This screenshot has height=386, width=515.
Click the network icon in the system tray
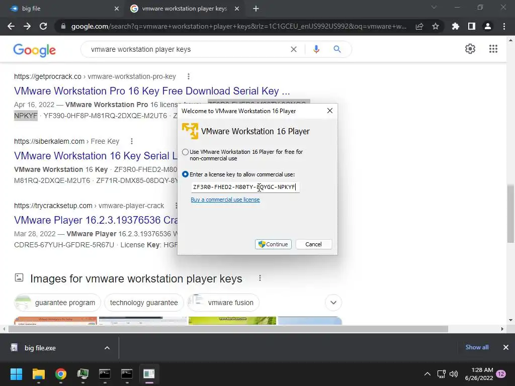pos(441,374)
